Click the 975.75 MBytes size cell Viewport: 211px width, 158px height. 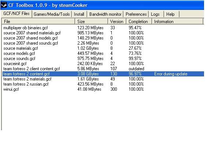click(x=90, y=59)
